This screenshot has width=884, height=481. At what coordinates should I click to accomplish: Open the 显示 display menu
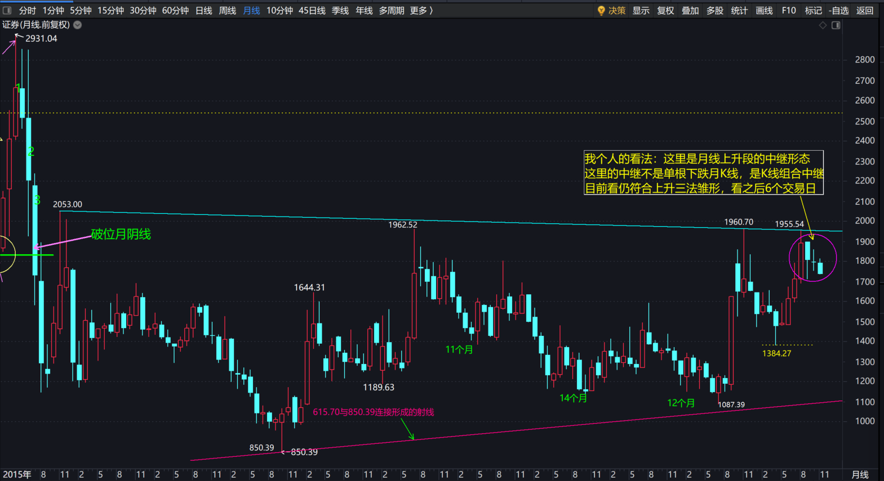point(641,10)
